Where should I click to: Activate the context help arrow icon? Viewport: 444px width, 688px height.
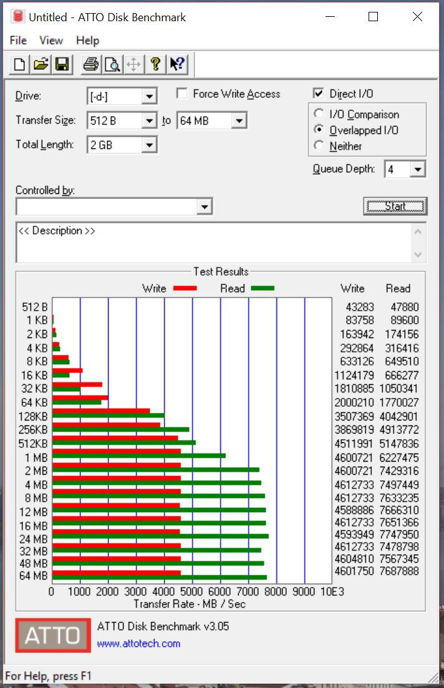(x=176, y=64)
